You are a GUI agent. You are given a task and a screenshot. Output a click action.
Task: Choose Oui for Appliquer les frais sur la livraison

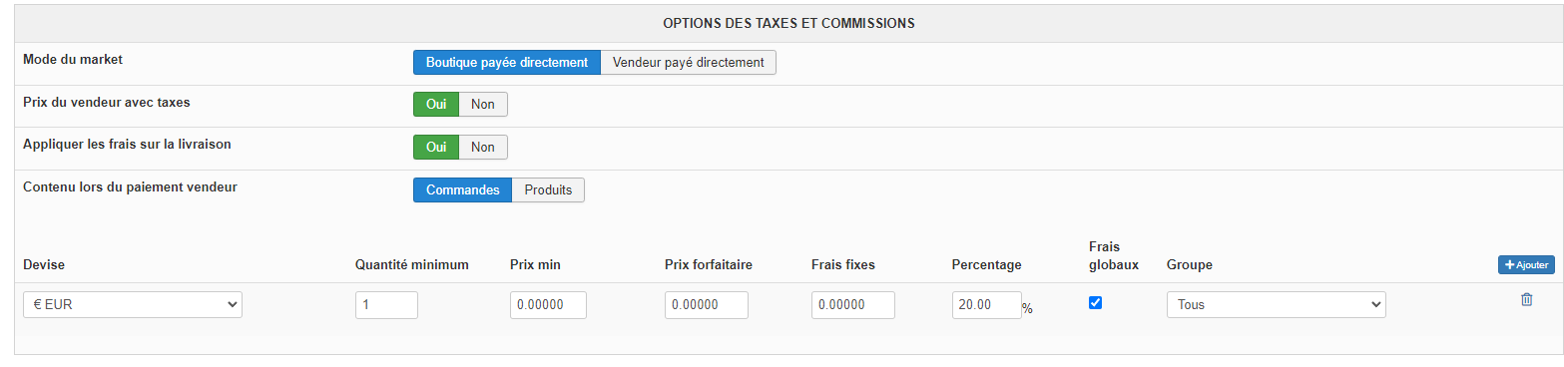[x=436, y=147]
